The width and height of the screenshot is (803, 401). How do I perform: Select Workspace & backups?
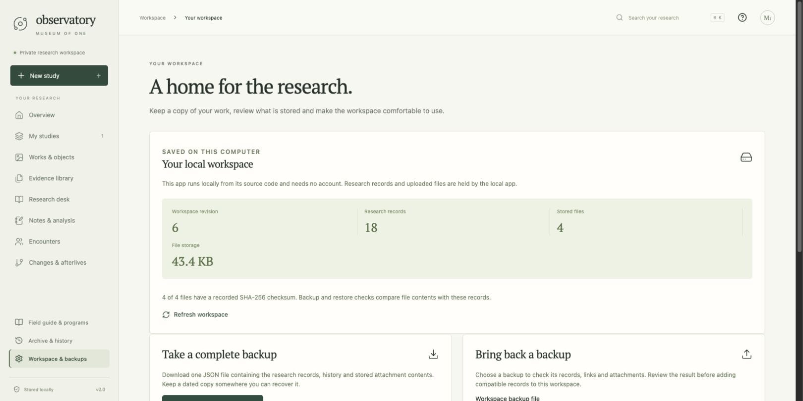click(59, 359)
